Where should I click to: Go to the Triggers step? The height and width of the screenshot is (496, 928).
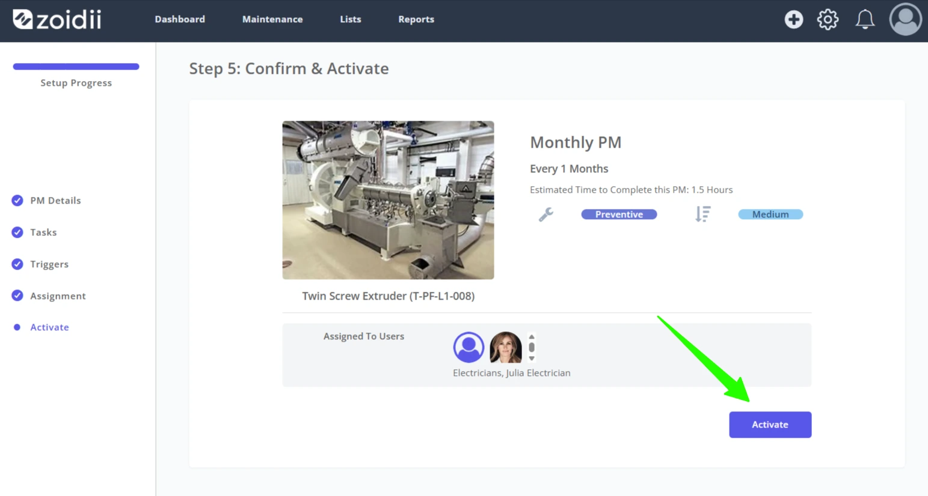49,264
